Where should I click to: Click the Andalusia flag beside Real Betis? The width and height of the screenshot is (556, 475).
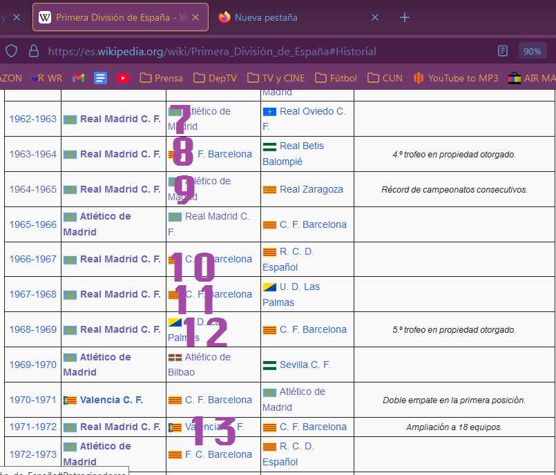click(x=269, y=147)
